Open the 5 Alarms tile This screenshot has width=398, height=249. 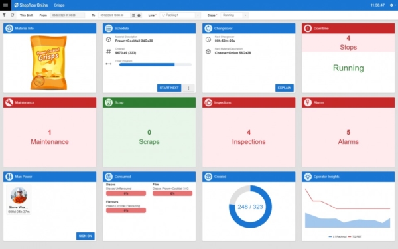tap(348, 137)
